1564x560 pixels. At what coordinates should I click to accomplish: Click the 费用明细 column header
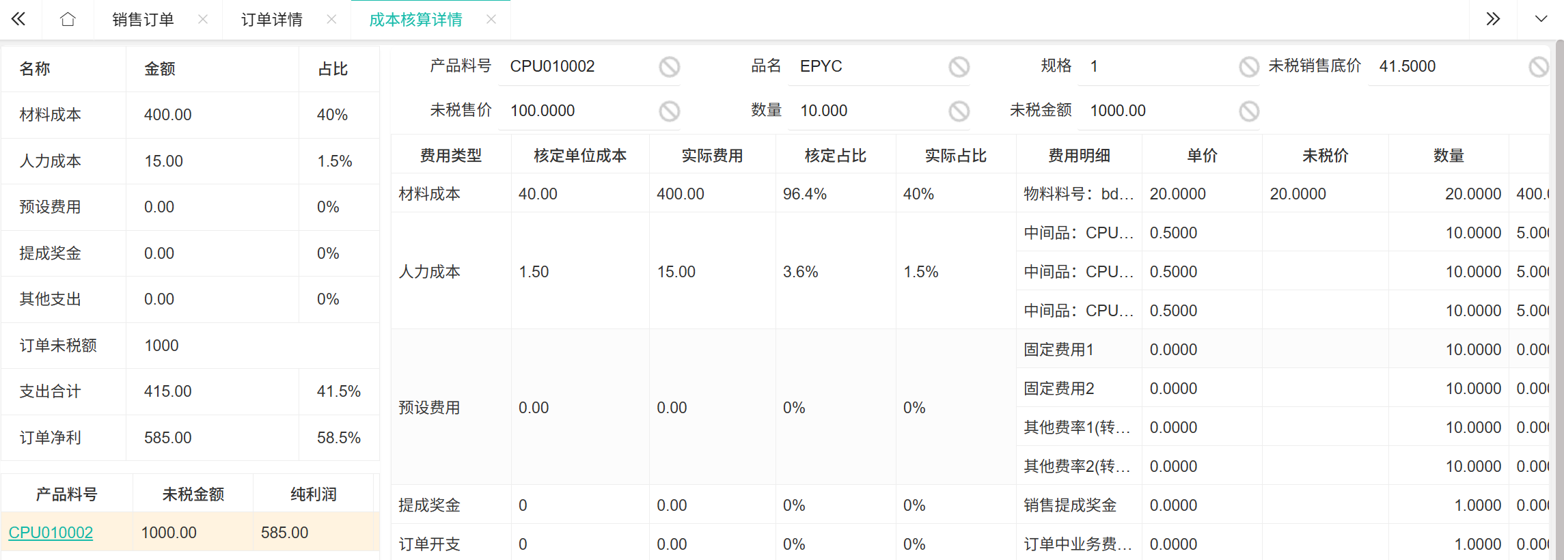tap(1079, 156)
